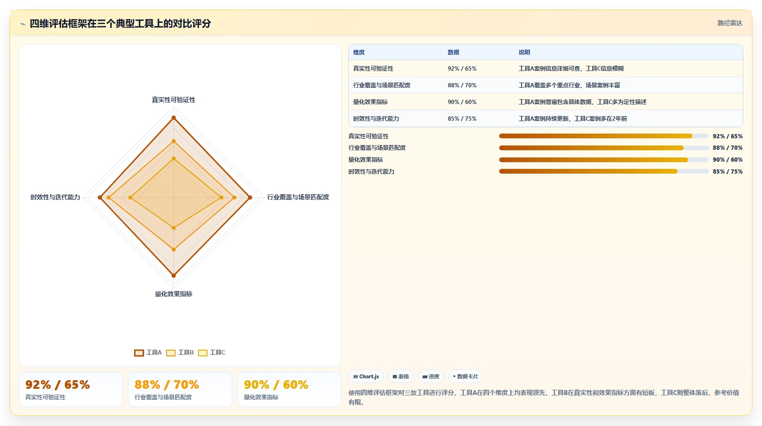
Task: Open the 90% / 60% data card
Action: pyautogui.click(x=289, y=389)
